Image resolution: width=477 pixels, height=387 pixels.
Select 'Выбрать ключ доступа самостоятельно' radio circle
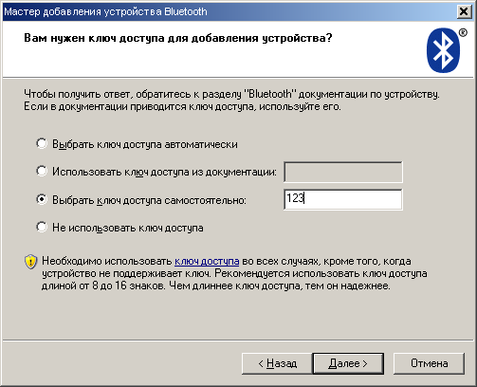point(42,199)
